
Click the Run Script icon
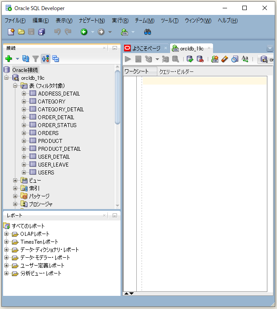coord(138,59)
